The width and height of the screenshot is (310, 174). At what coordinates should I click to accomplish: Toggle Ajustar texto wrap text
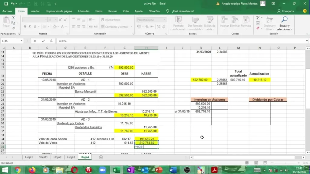[x=111, y=20]
